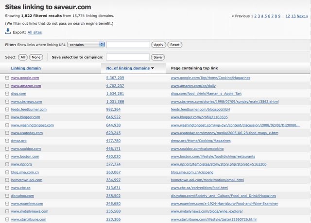Sort by No. of linking domains header
Viewport: 311px width, 223px height.
tap(128, 68)
